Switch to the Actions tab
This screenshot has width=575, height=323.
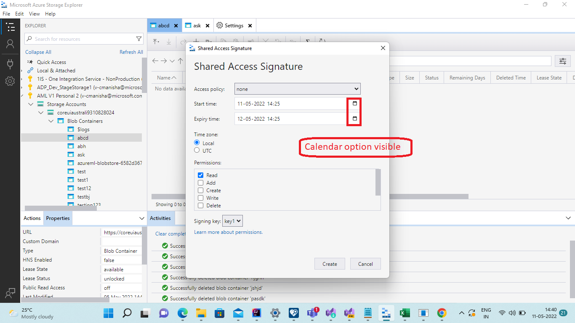point(32,218)
